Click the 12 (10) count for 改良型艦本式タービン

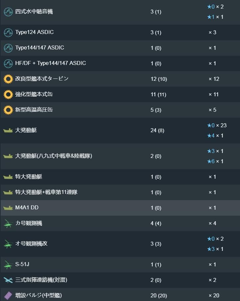tap(159, 79)
